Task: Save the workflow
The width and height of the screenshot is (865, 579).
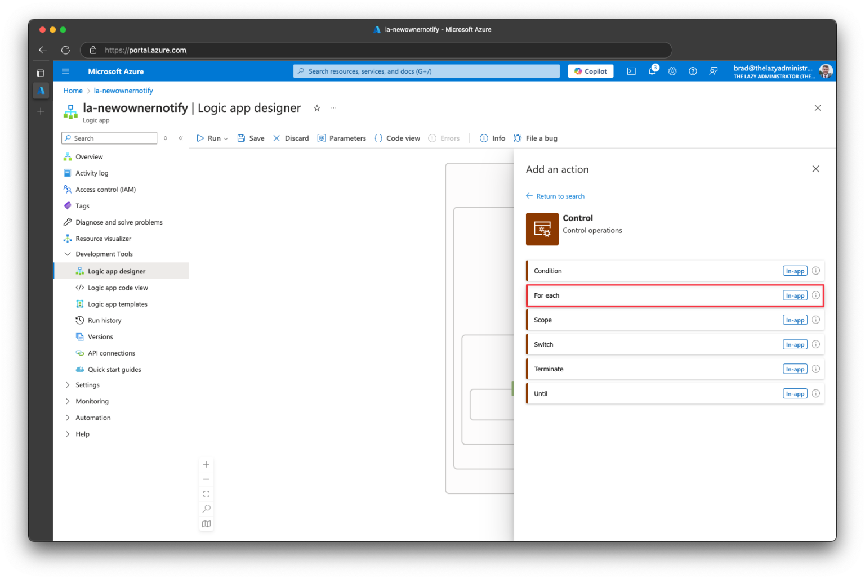Action: 251,138
